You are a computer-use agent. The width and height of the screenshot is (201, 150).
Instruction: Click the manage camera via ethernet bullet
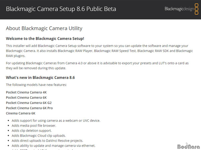[54, 146]
